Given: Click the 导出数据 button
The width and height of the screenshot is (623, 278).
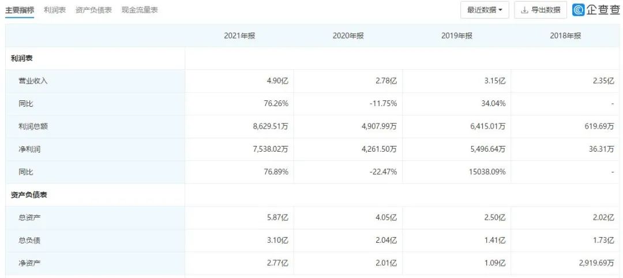Looking at the screenshot, I should tap(541, 10).
